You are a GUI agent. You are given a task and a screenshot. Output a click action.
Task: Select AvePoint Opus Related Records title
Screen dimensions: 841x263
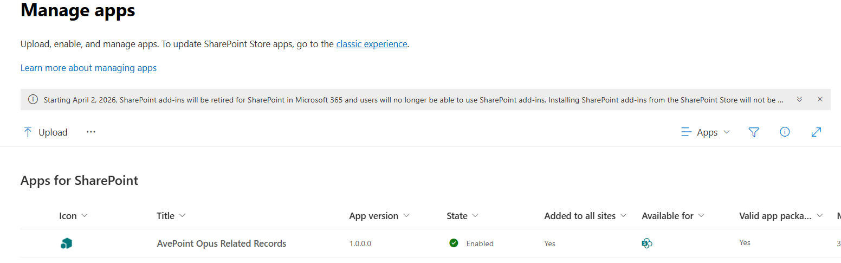click(222, 243)
